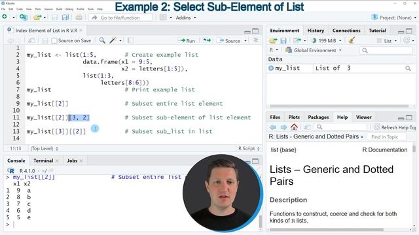Select the Terminal tab
The height and width of the screenshot is (235, 419).
(x=43, y=161)
